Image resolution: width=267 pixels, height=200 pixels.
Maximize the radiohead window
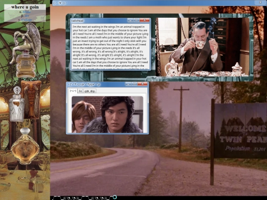point(136,20)
